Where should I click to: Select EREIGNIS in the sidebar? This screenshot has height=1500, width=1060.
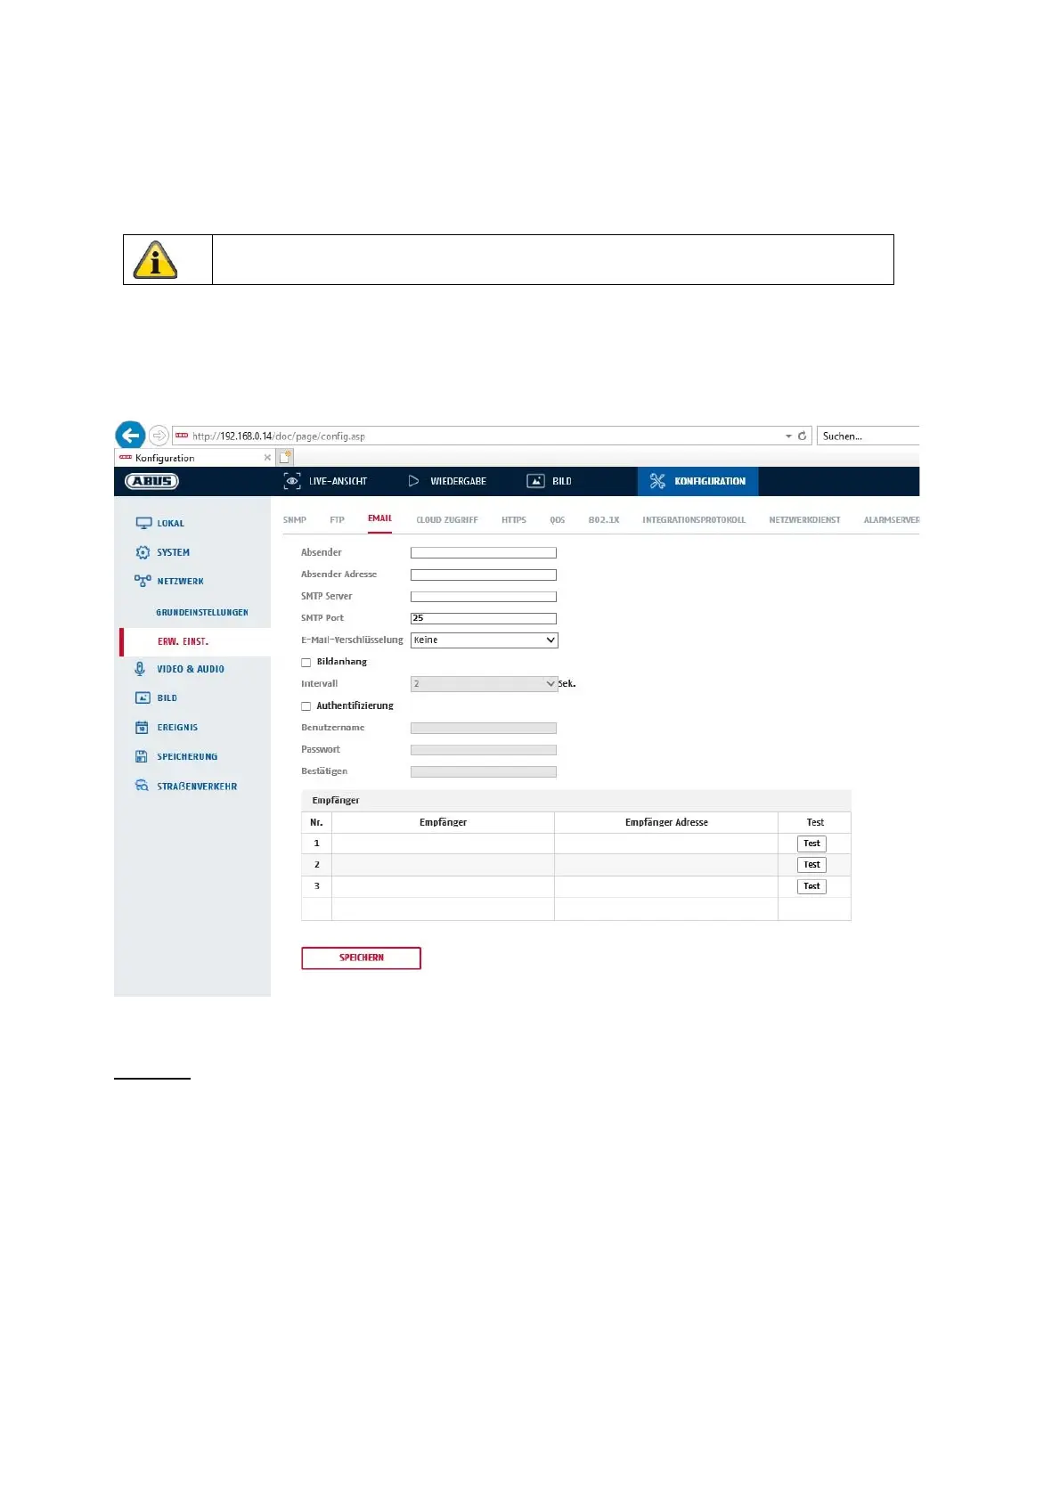pos(178,728)
